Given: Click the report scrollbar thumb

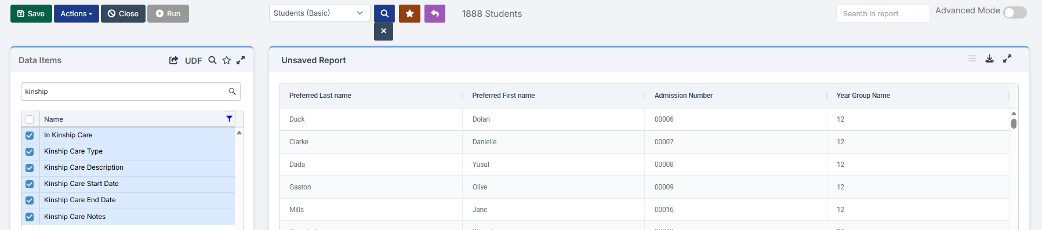Looking at the screenshot, I should pos(1014,123).
